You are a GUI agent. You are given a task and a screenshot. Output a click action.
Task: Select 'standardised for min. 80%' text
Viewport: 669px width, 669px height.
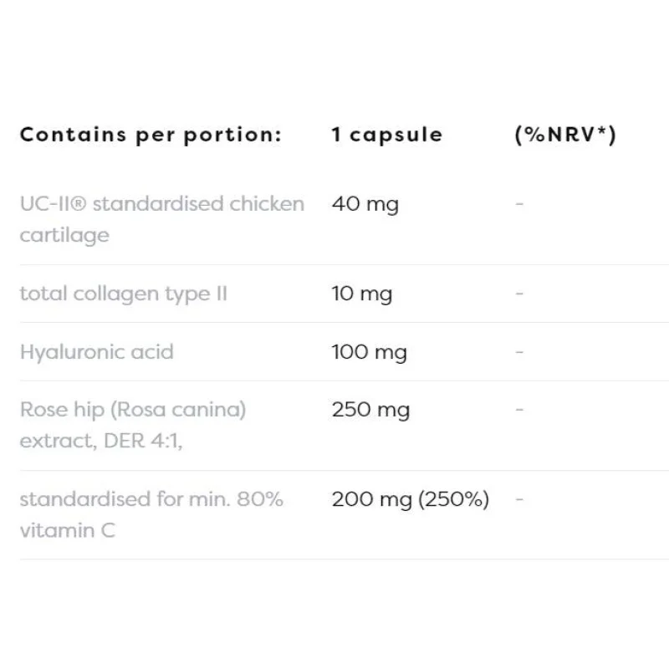[151, 499]
